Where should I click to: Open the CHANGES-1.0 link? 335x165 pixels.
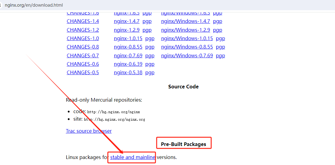83,39
